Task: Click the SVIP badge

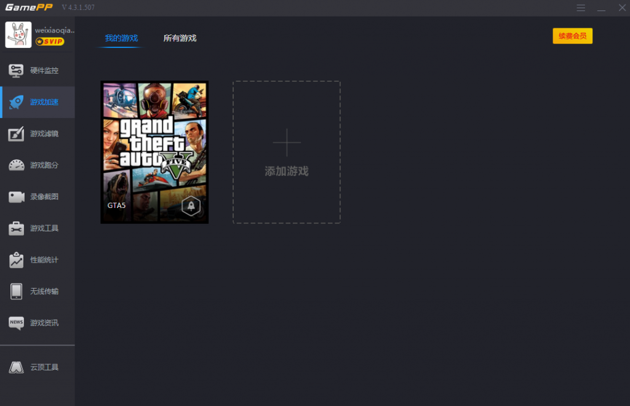Action: [x=50, y=41]
